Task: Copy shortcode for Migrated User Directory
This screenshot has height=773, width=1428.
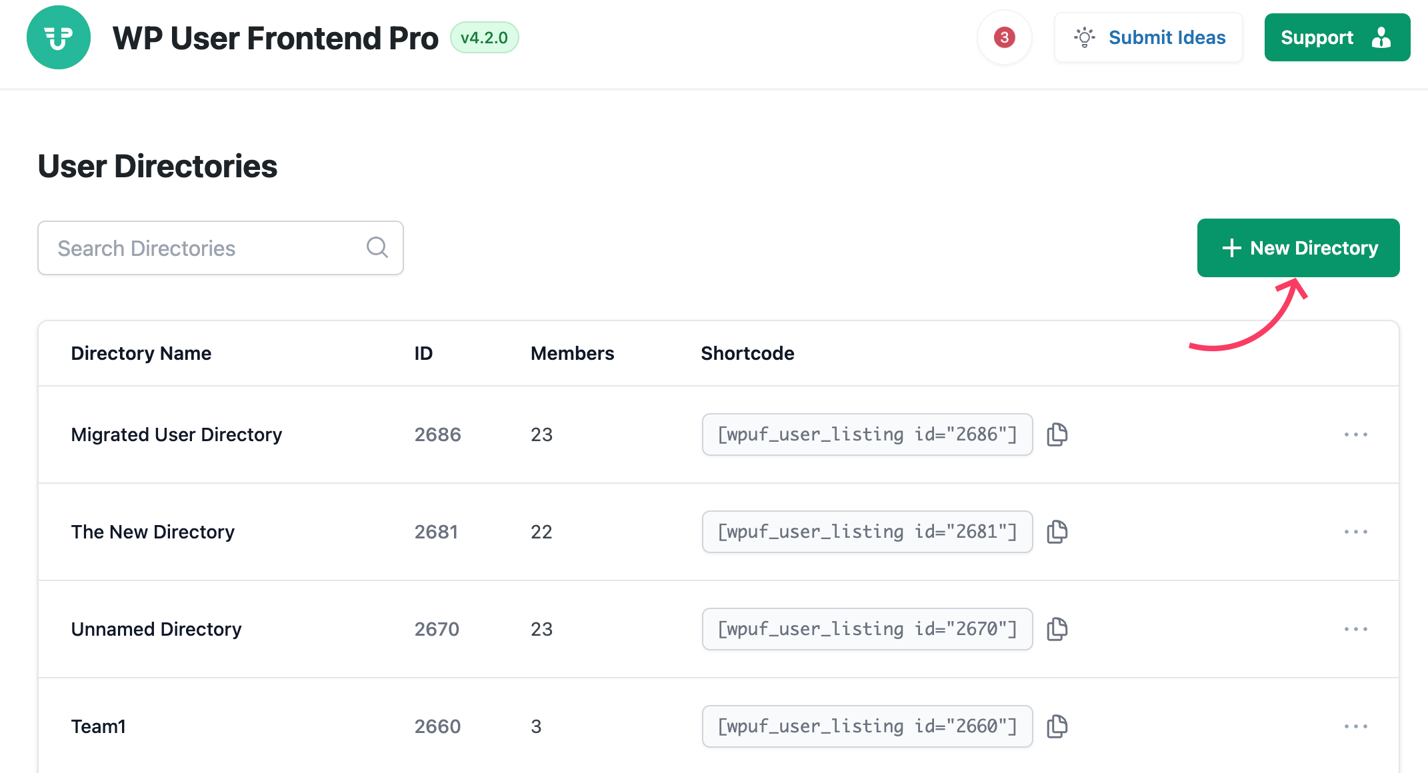Action: pyautogui.click(x=1057, y=434)
